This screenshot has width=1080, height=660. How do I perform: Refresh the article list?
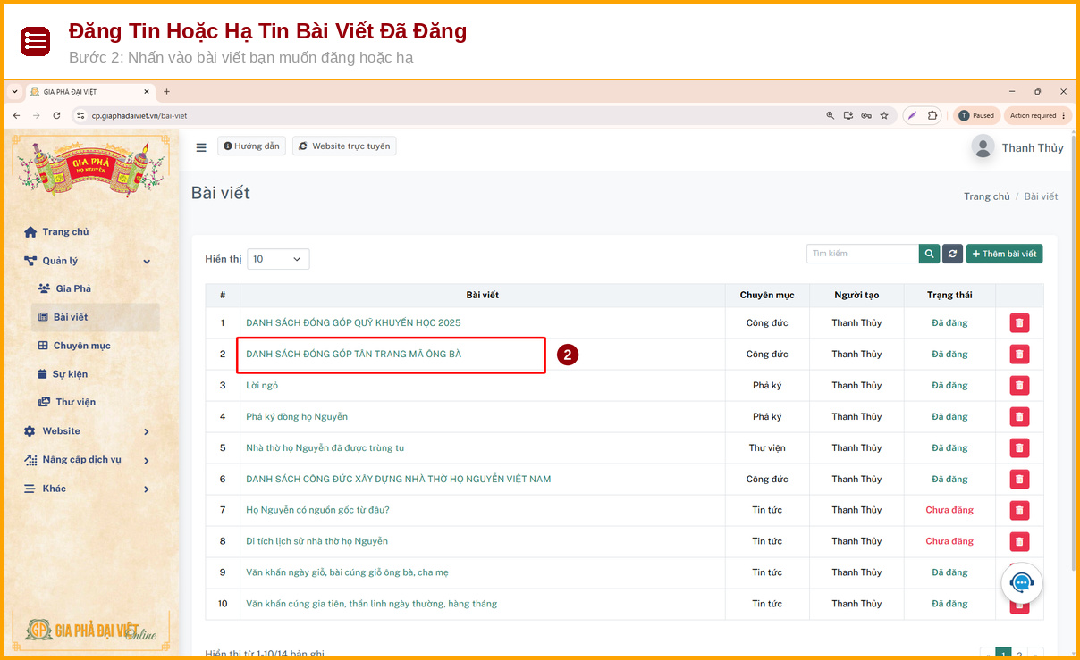[x=952, y=254]
